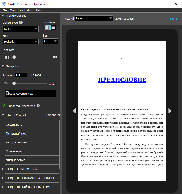182x194 pixels.
Task: Click the 1 % progress value
Action: coord(52,84)
